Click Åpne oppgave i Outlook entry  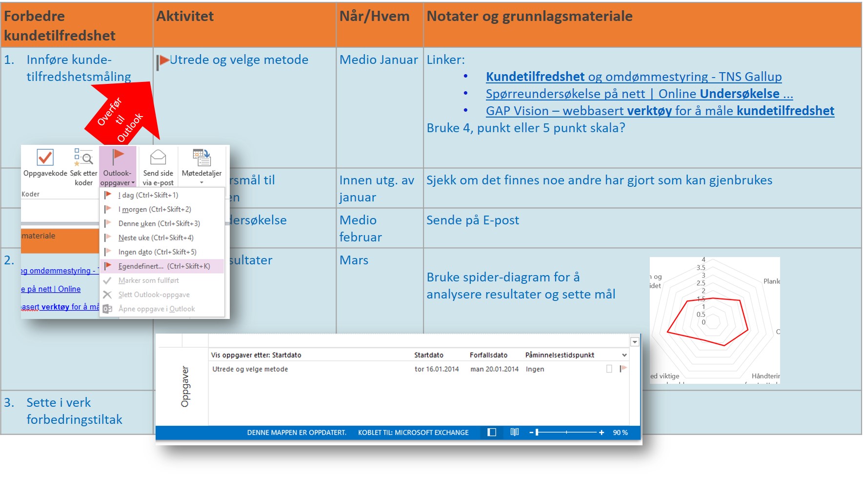[162, 309]
